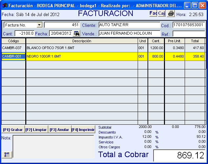The width and height of the screenshot is (208, 164).
Task: Open the date search binoculars icon
Action: pyautogui.click(x=76, y=33)
